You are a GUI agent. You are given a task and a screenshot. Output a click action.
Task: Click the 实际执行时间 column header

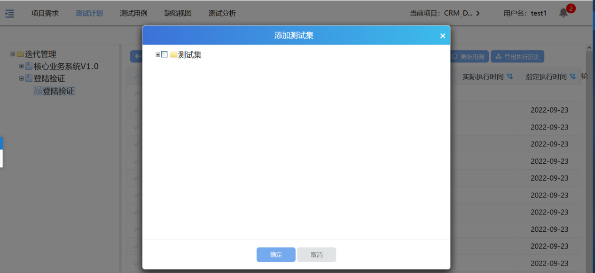pos(483,77)
